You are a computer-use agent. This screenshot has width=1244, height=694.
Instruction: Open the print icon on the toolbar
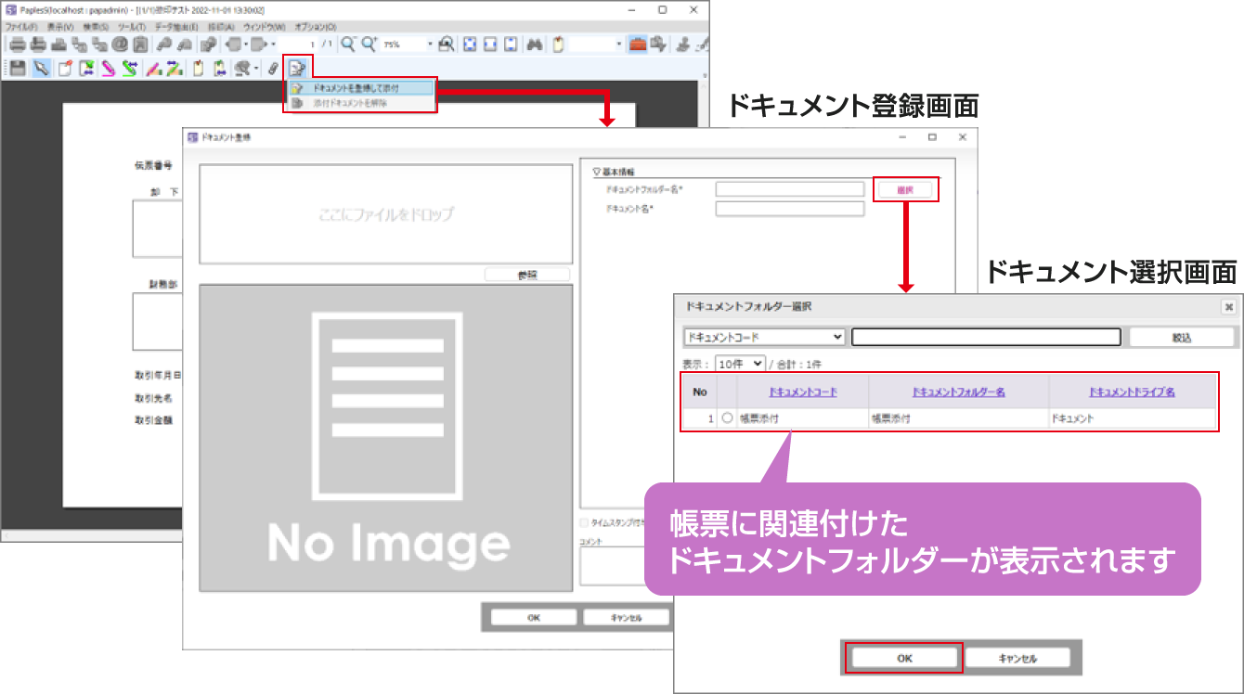tap(17, 43)
